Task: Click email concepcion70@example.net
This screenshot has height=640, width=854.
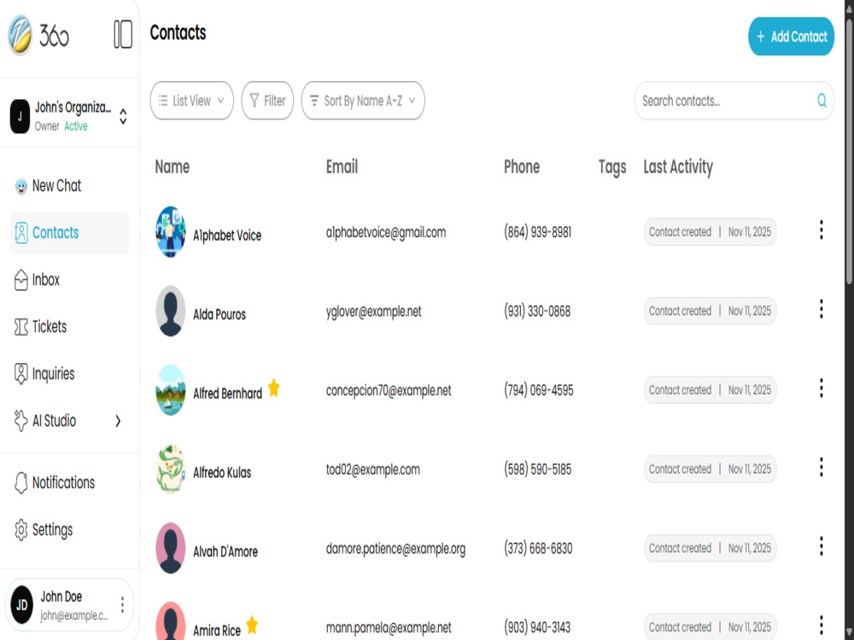Action: pos(389,390)
